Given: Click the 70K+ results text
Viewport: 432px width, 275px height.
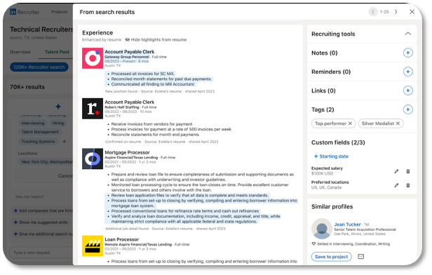Looking at the screenshot, I should 27,87.
